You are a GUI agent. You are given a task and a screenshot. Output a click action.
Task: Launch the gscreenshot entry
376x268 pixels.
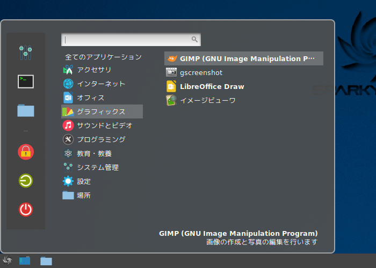click(244, 72)
